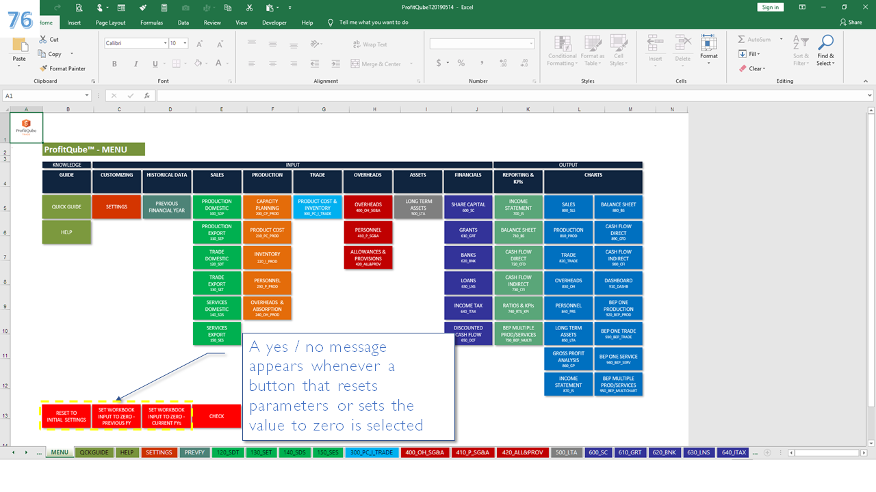Apply Percent Style number format
Image resolution: width=876 pixels, height=492 pixels.
(461, 63)
